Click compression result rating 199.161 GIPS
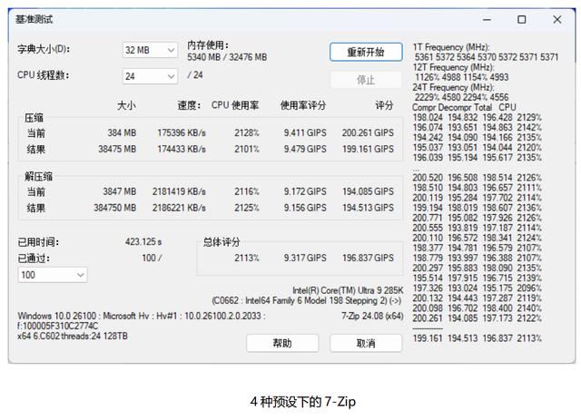Viewport: 581px width, 420px height. (368, 149)
